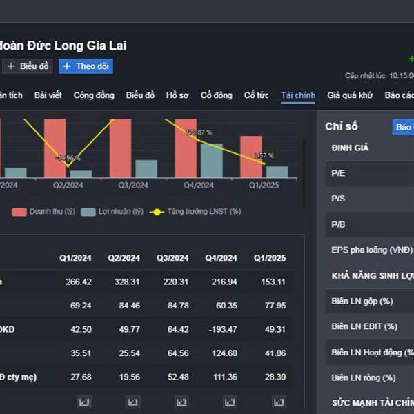Click the Q1/2024 column header
This screenshot has height=414, width=414.
[75, 258]
